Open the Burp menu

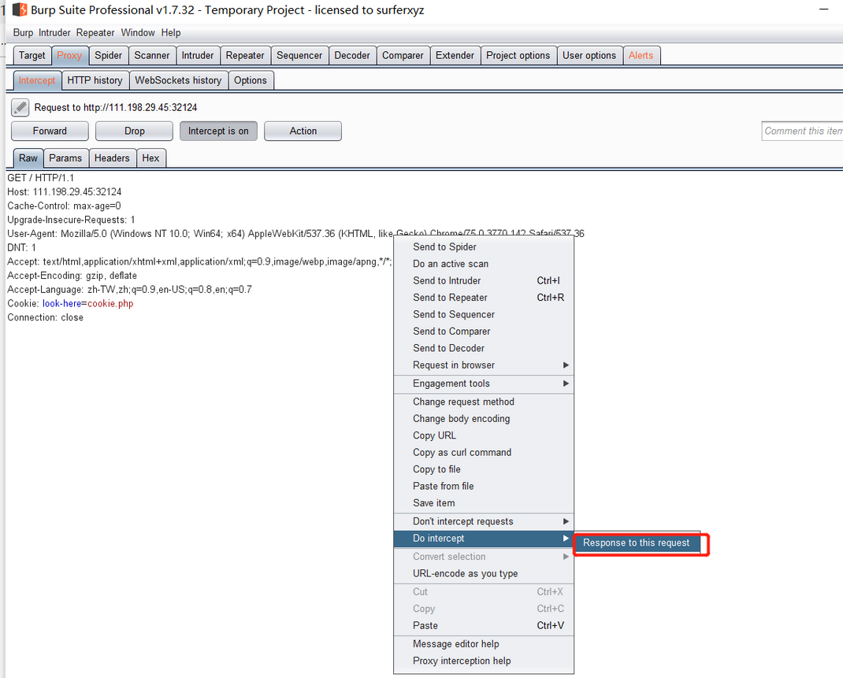tap(23, 33)
